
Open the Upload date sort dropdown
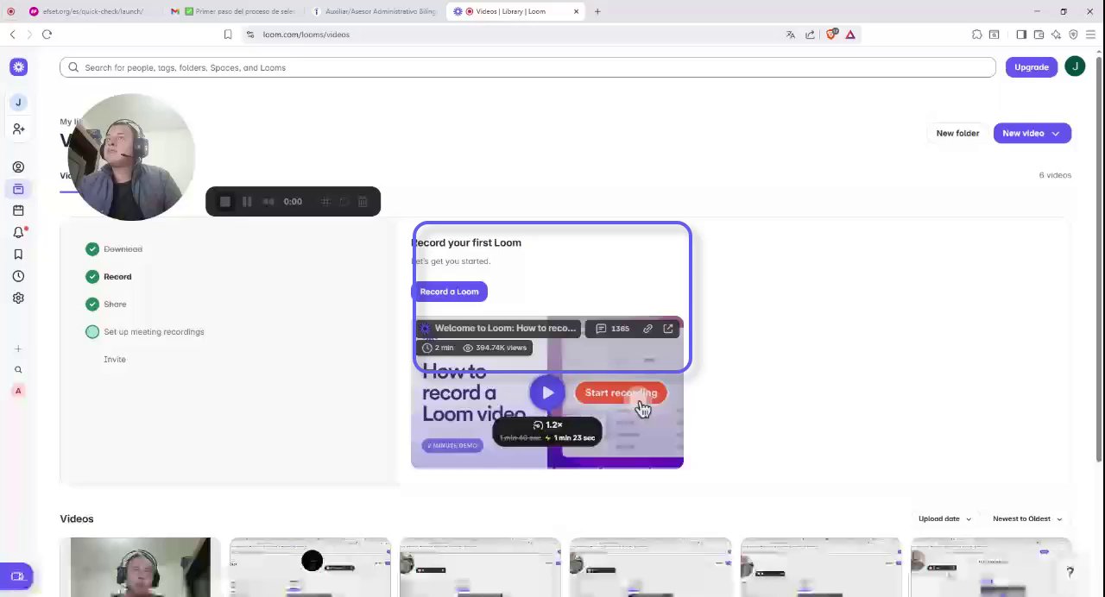tap(944, 519)
